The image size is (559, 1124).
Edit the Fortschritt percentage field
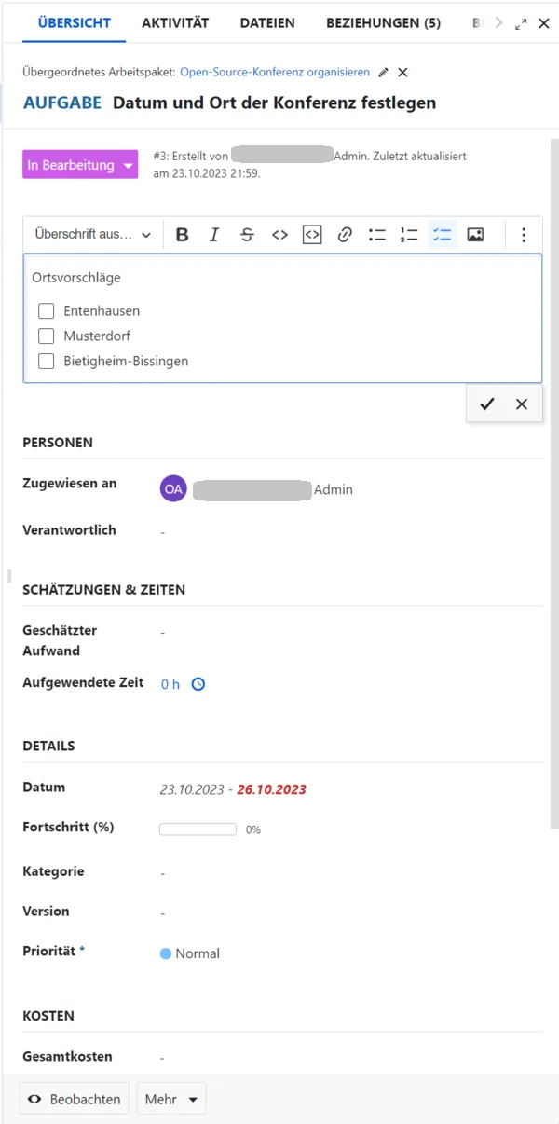pos(198,829)
